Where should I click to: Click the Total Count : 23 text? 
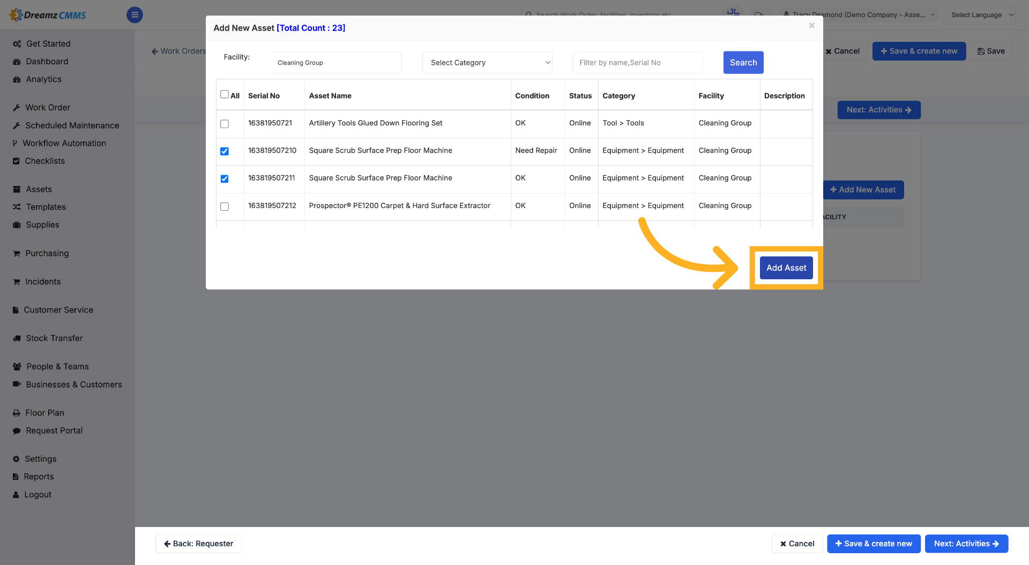(311, 28)
